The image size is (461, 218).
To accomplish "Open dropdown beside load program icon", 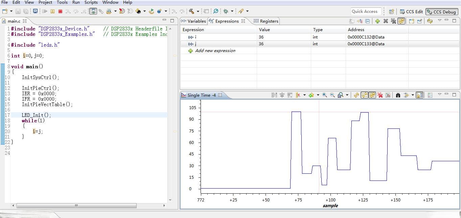I will (x=115, y=11).
